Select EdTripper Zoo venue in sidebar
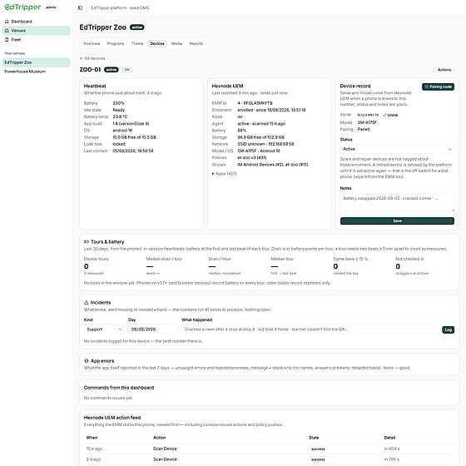The width and height of the screenshot is (466, 466). 37,62
